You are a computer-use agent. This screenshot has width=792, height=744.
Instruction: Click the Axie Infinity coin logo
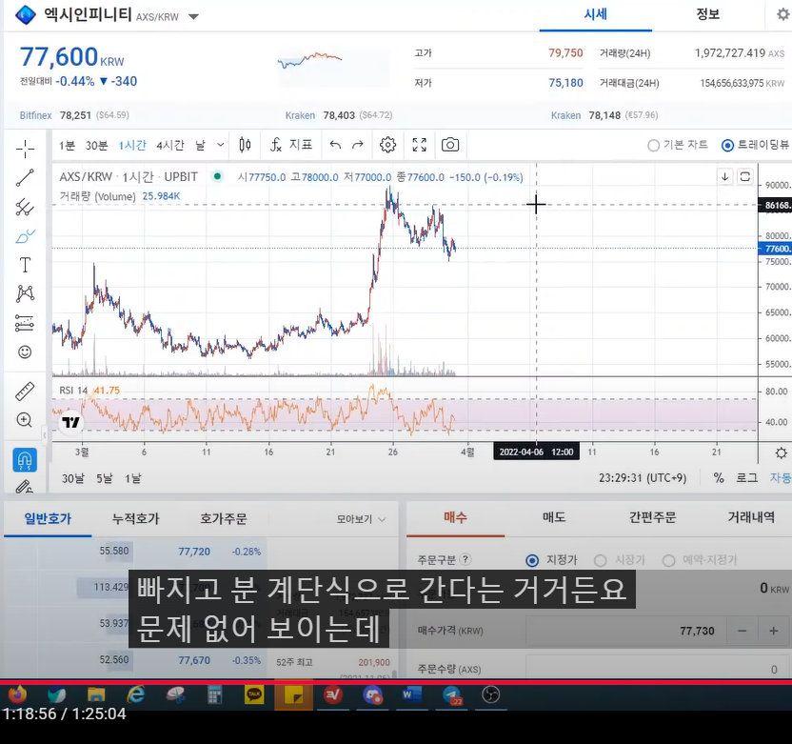coord(26,14)
